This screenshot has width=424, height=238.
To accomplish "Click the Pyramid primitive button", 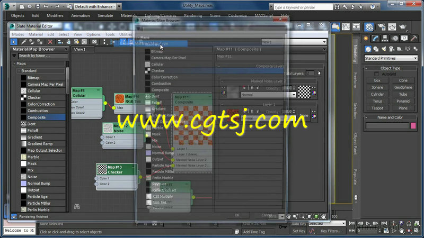I will click(x=403, y=101).
